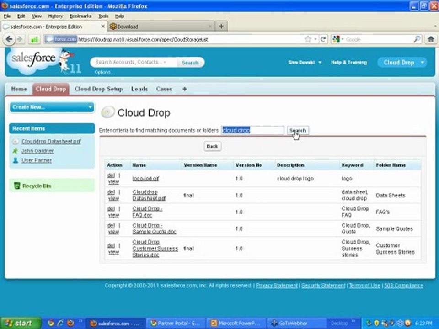The height and width of the screenshot is (329, 439).
Task: Open the Leads tab
Action: [x=139, y=89]
